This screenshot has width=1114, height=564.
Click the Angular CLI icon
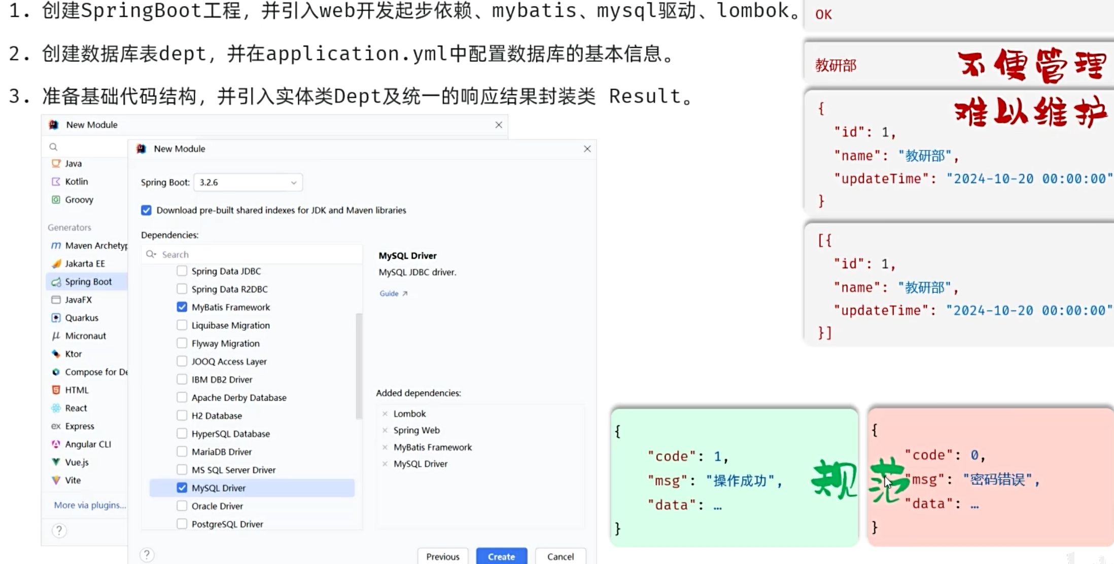click(56, 444)
